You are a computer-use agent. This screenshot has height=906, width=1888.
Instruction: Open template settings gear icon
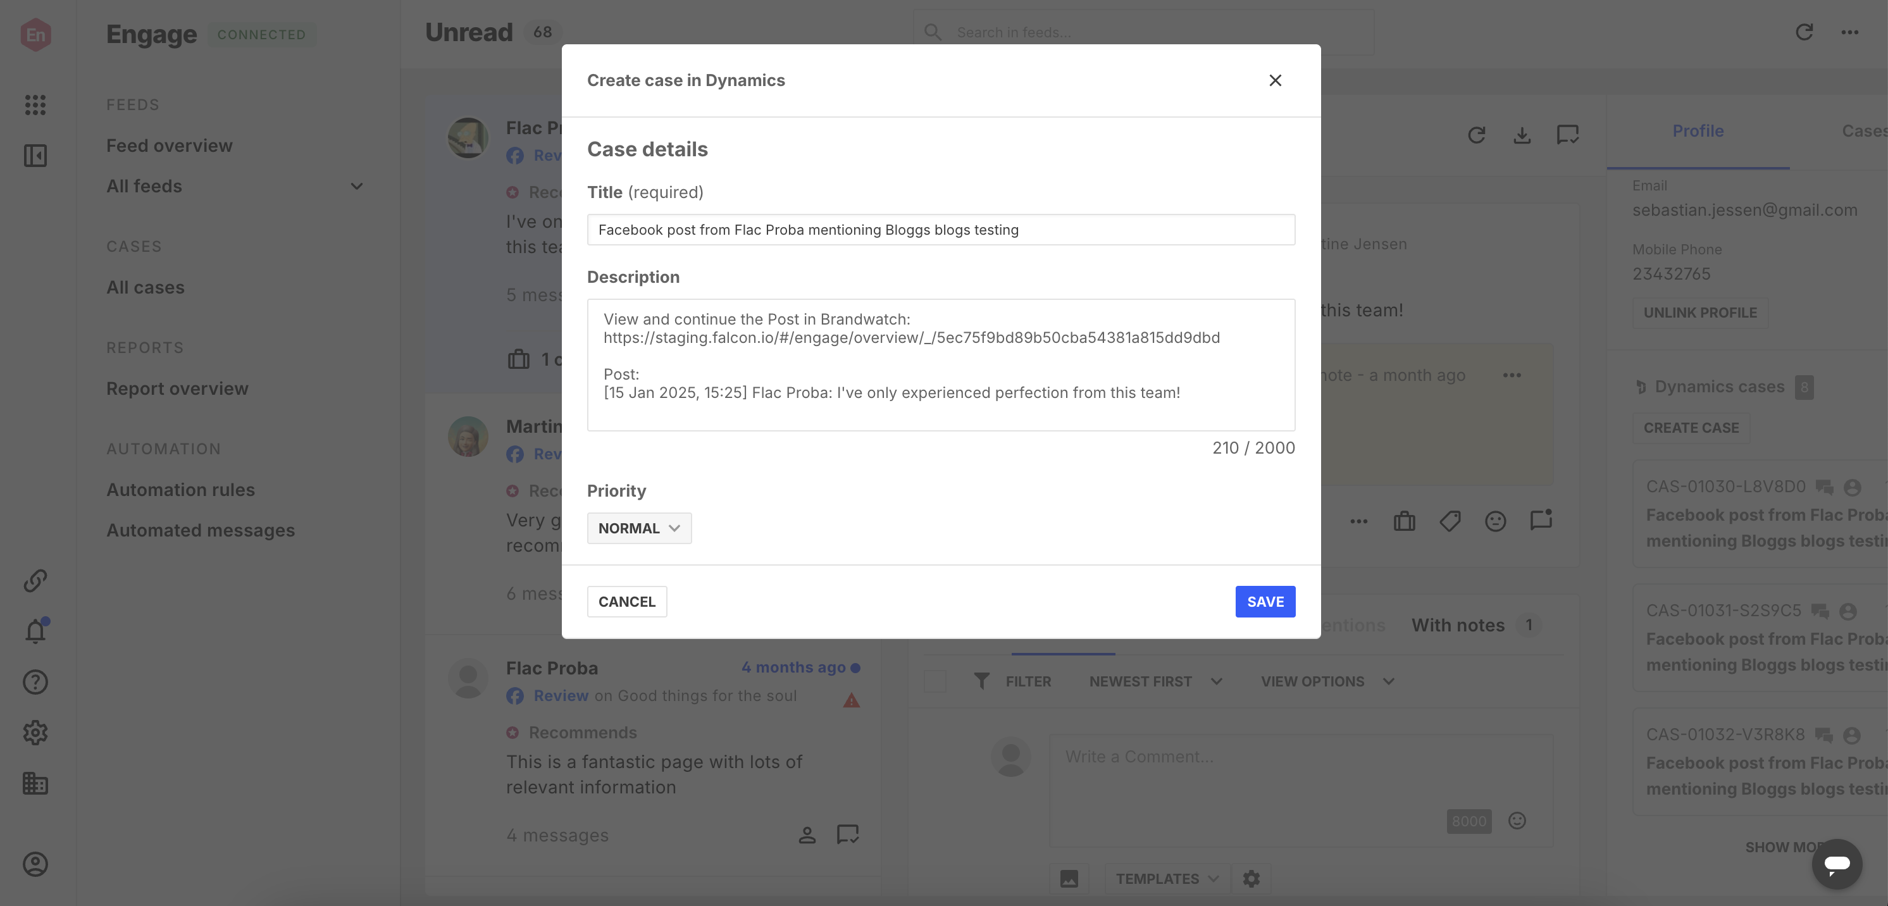[x=1251, y=878]
